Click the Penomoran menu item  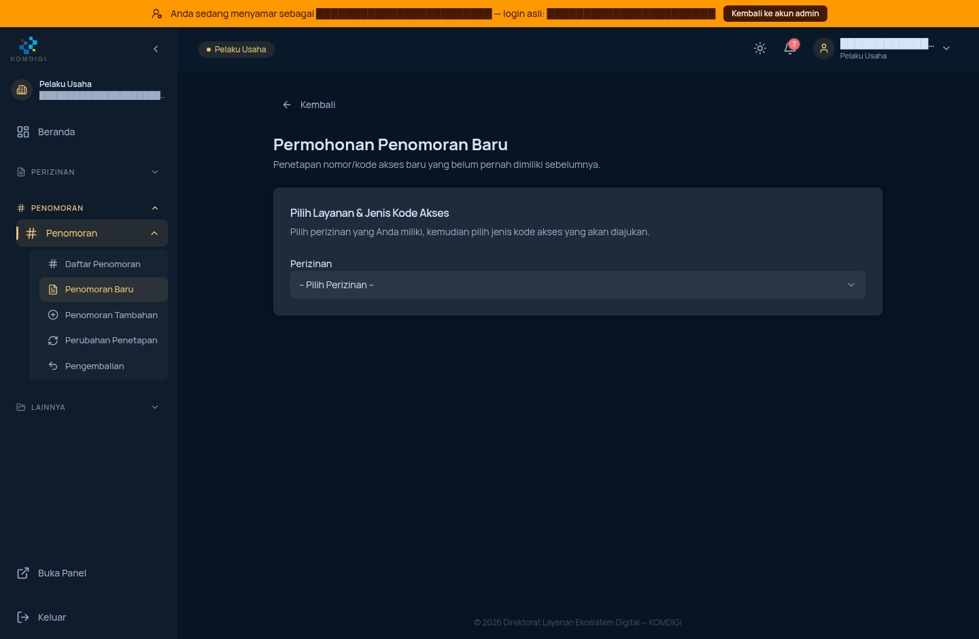(92, 233)
